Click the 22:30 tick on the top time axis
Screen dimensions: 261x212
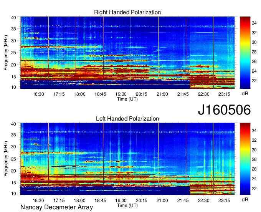click(x=203, y=94)
